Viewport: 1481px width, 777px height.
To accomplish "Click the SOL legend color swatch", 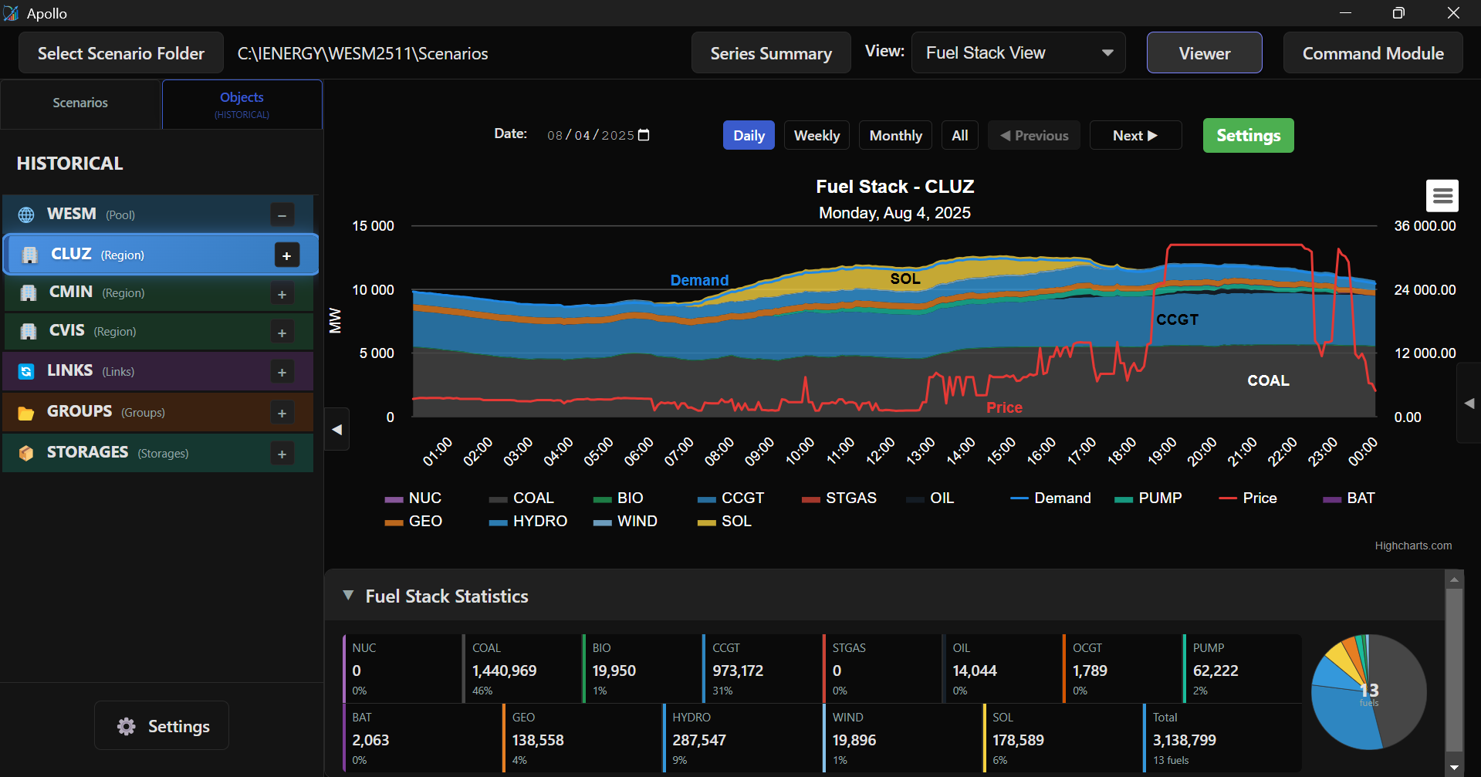I will click(x=705, y=522).
